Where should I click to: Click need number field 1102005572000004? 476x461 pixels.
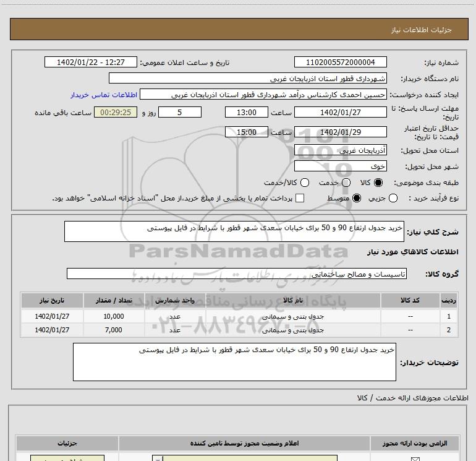click(340, 62)
